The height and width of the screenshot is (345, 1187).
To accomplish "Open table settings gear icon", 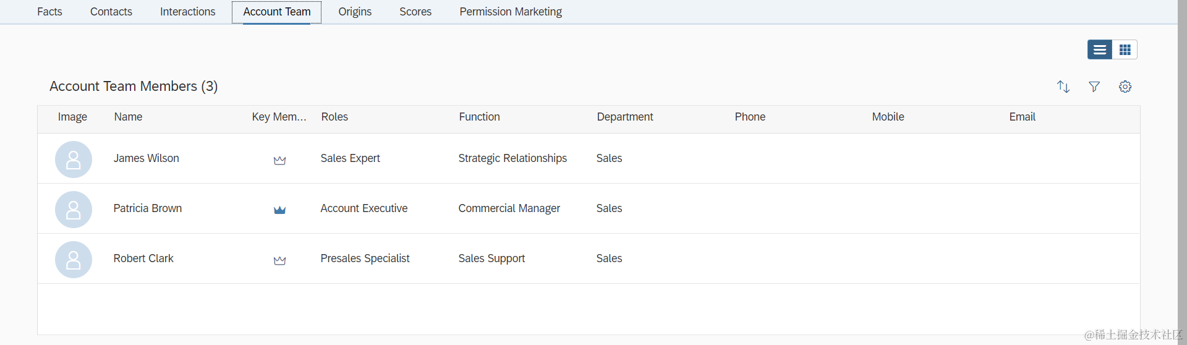I will (1125, 87).
